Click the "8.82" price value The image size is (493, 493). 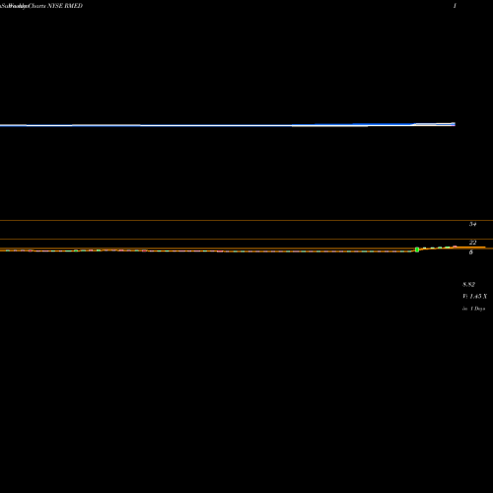(x=468, y=284)
